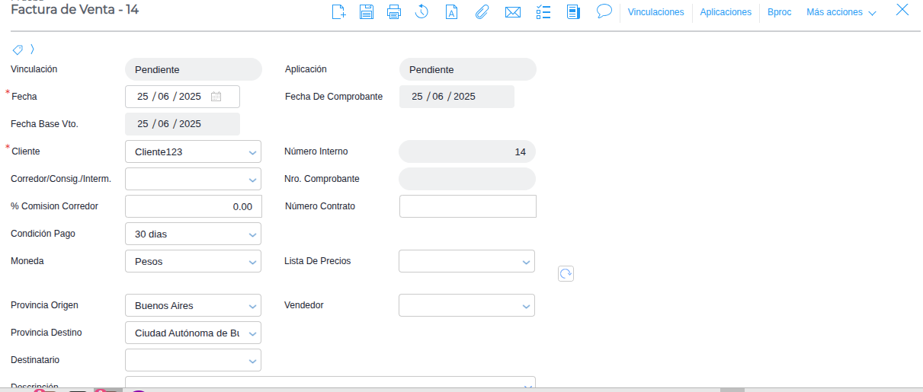
Task: Click the Número Contrato input field
Action: coord(468,206)
